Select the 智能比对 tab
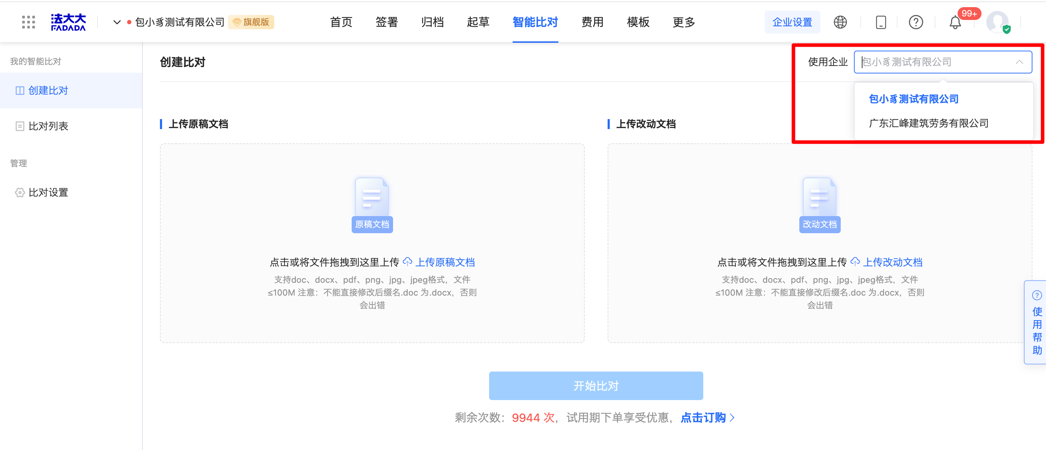The height and width of the screenshot is (450, 1046). (535, 22)
